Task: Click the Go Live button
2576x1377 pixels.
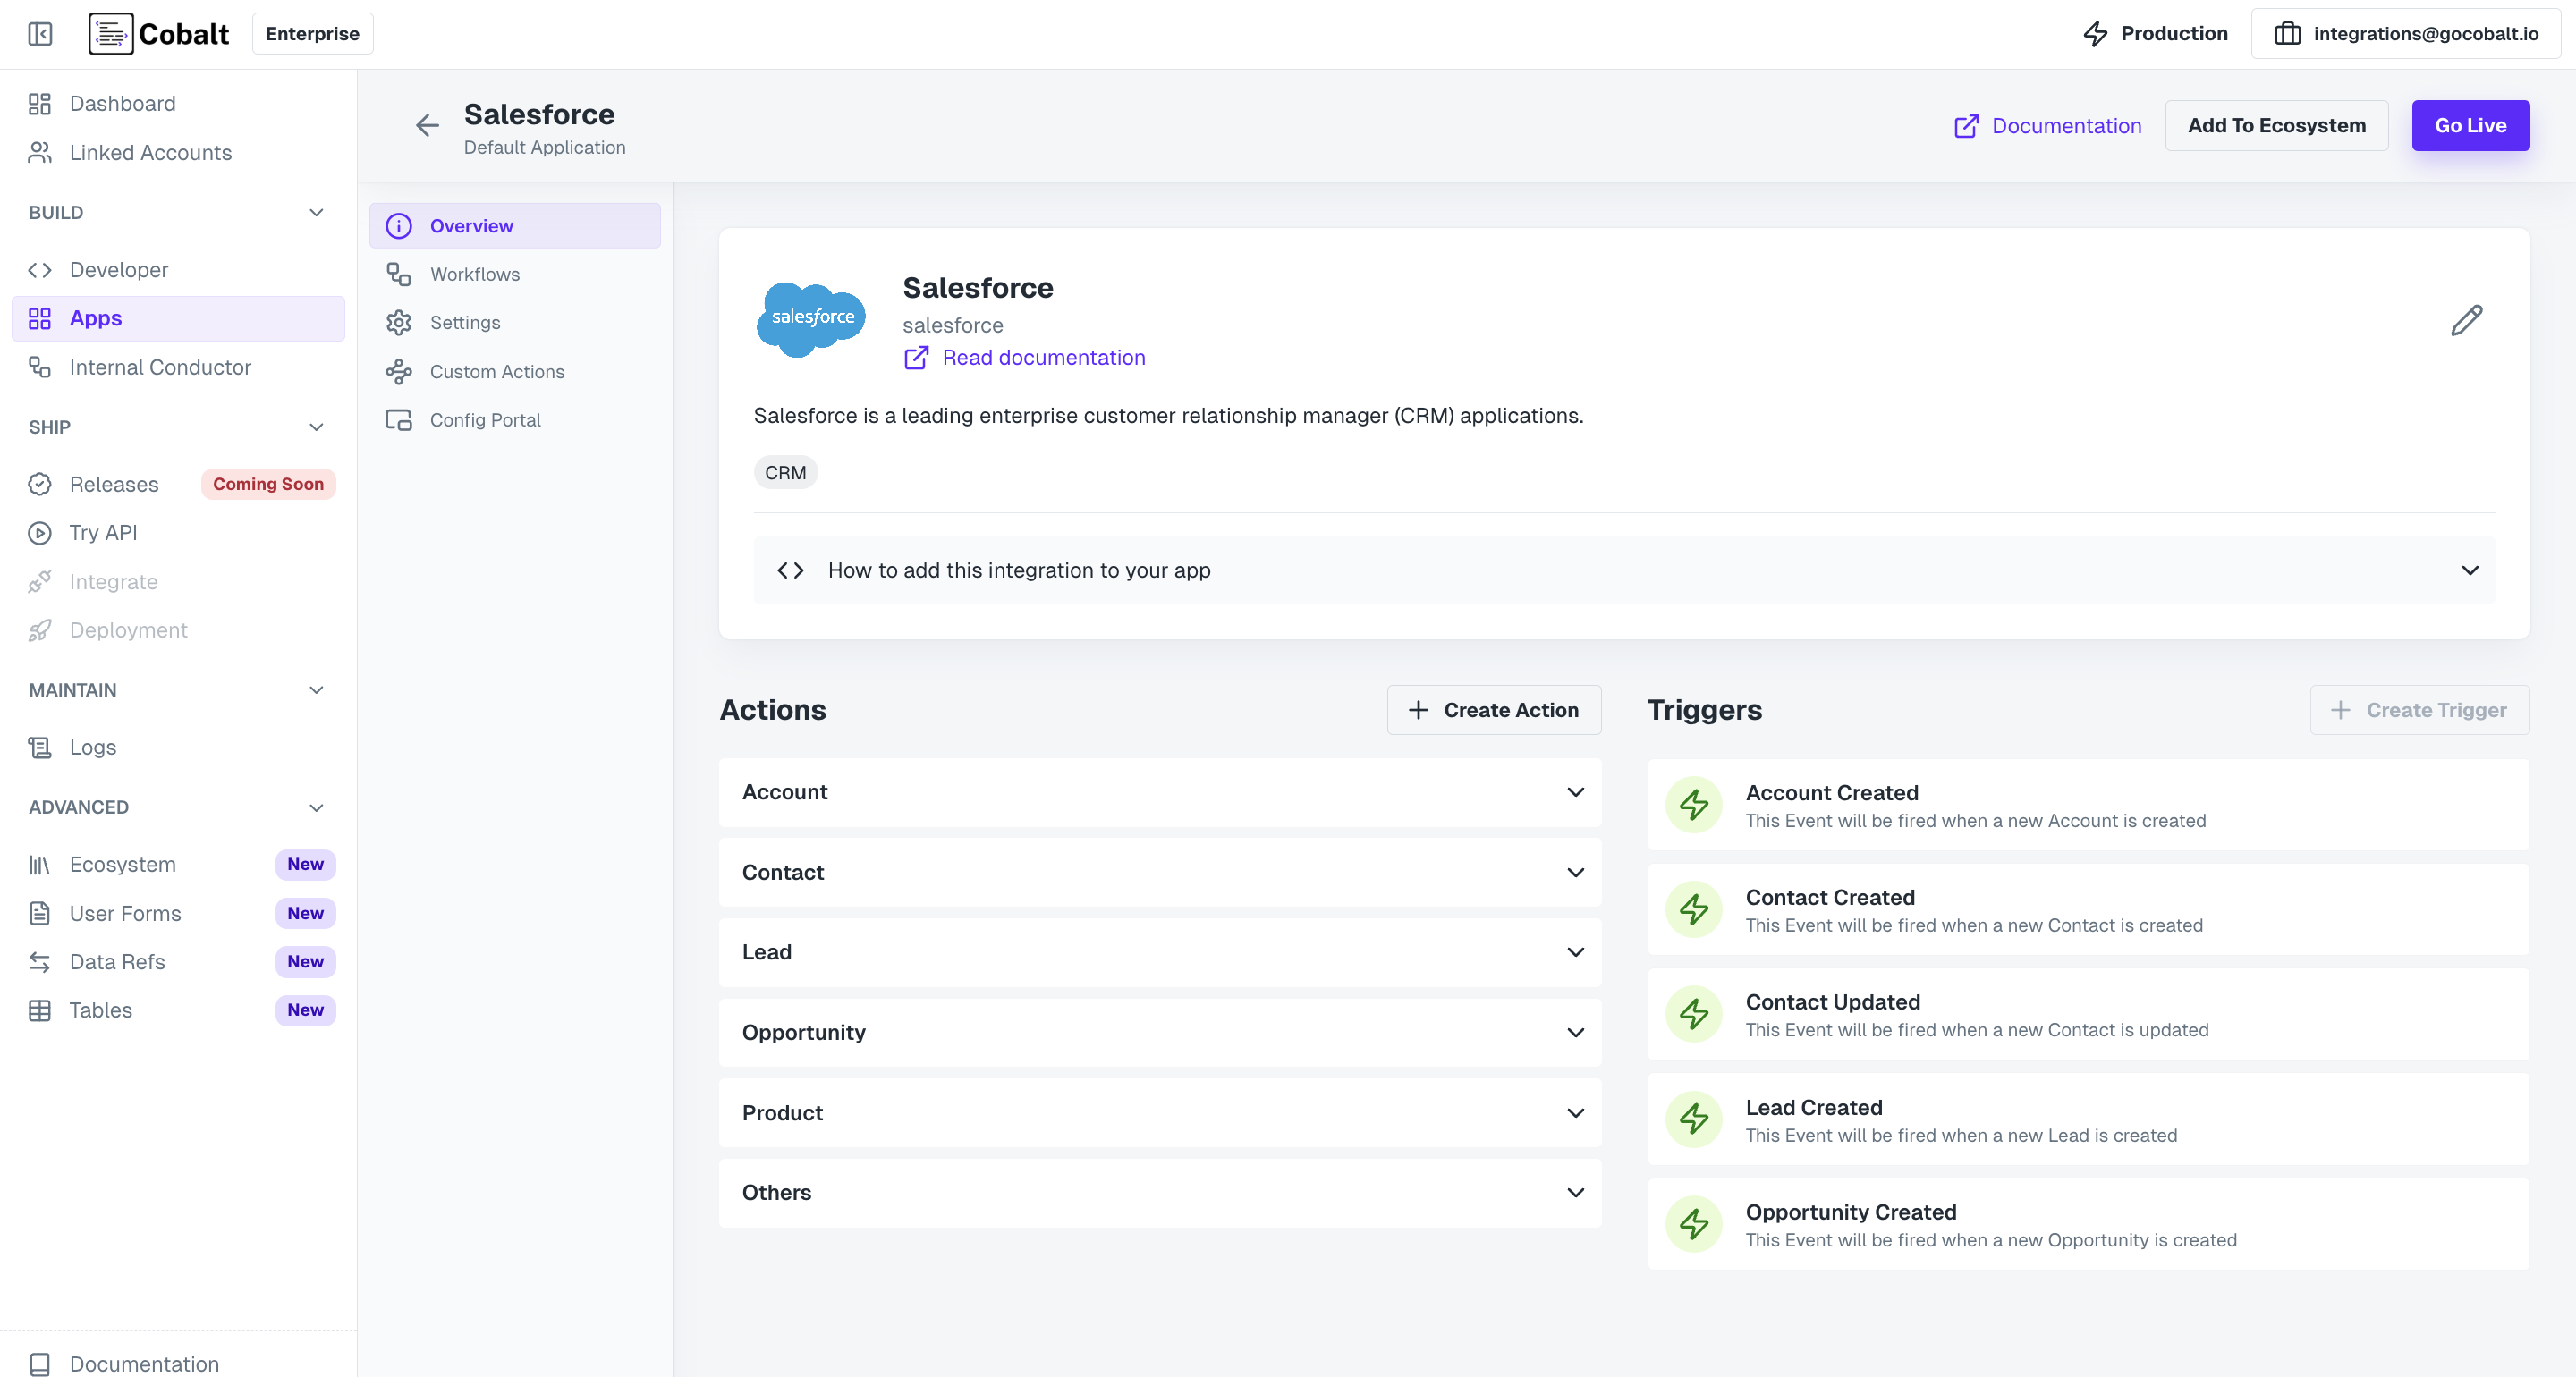Action: (2470, 125)
